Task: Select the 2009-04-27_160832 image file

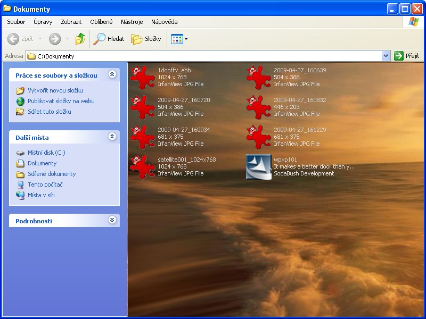Action: (x=259, y=107)
